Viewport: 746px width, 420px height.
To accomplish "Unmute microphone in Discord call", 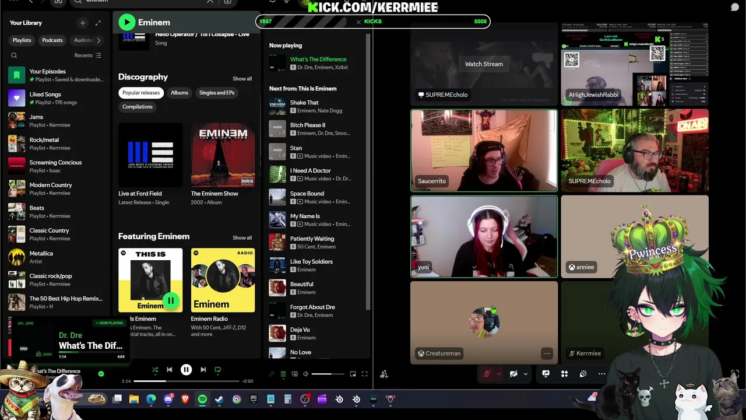I will [487, 374].
